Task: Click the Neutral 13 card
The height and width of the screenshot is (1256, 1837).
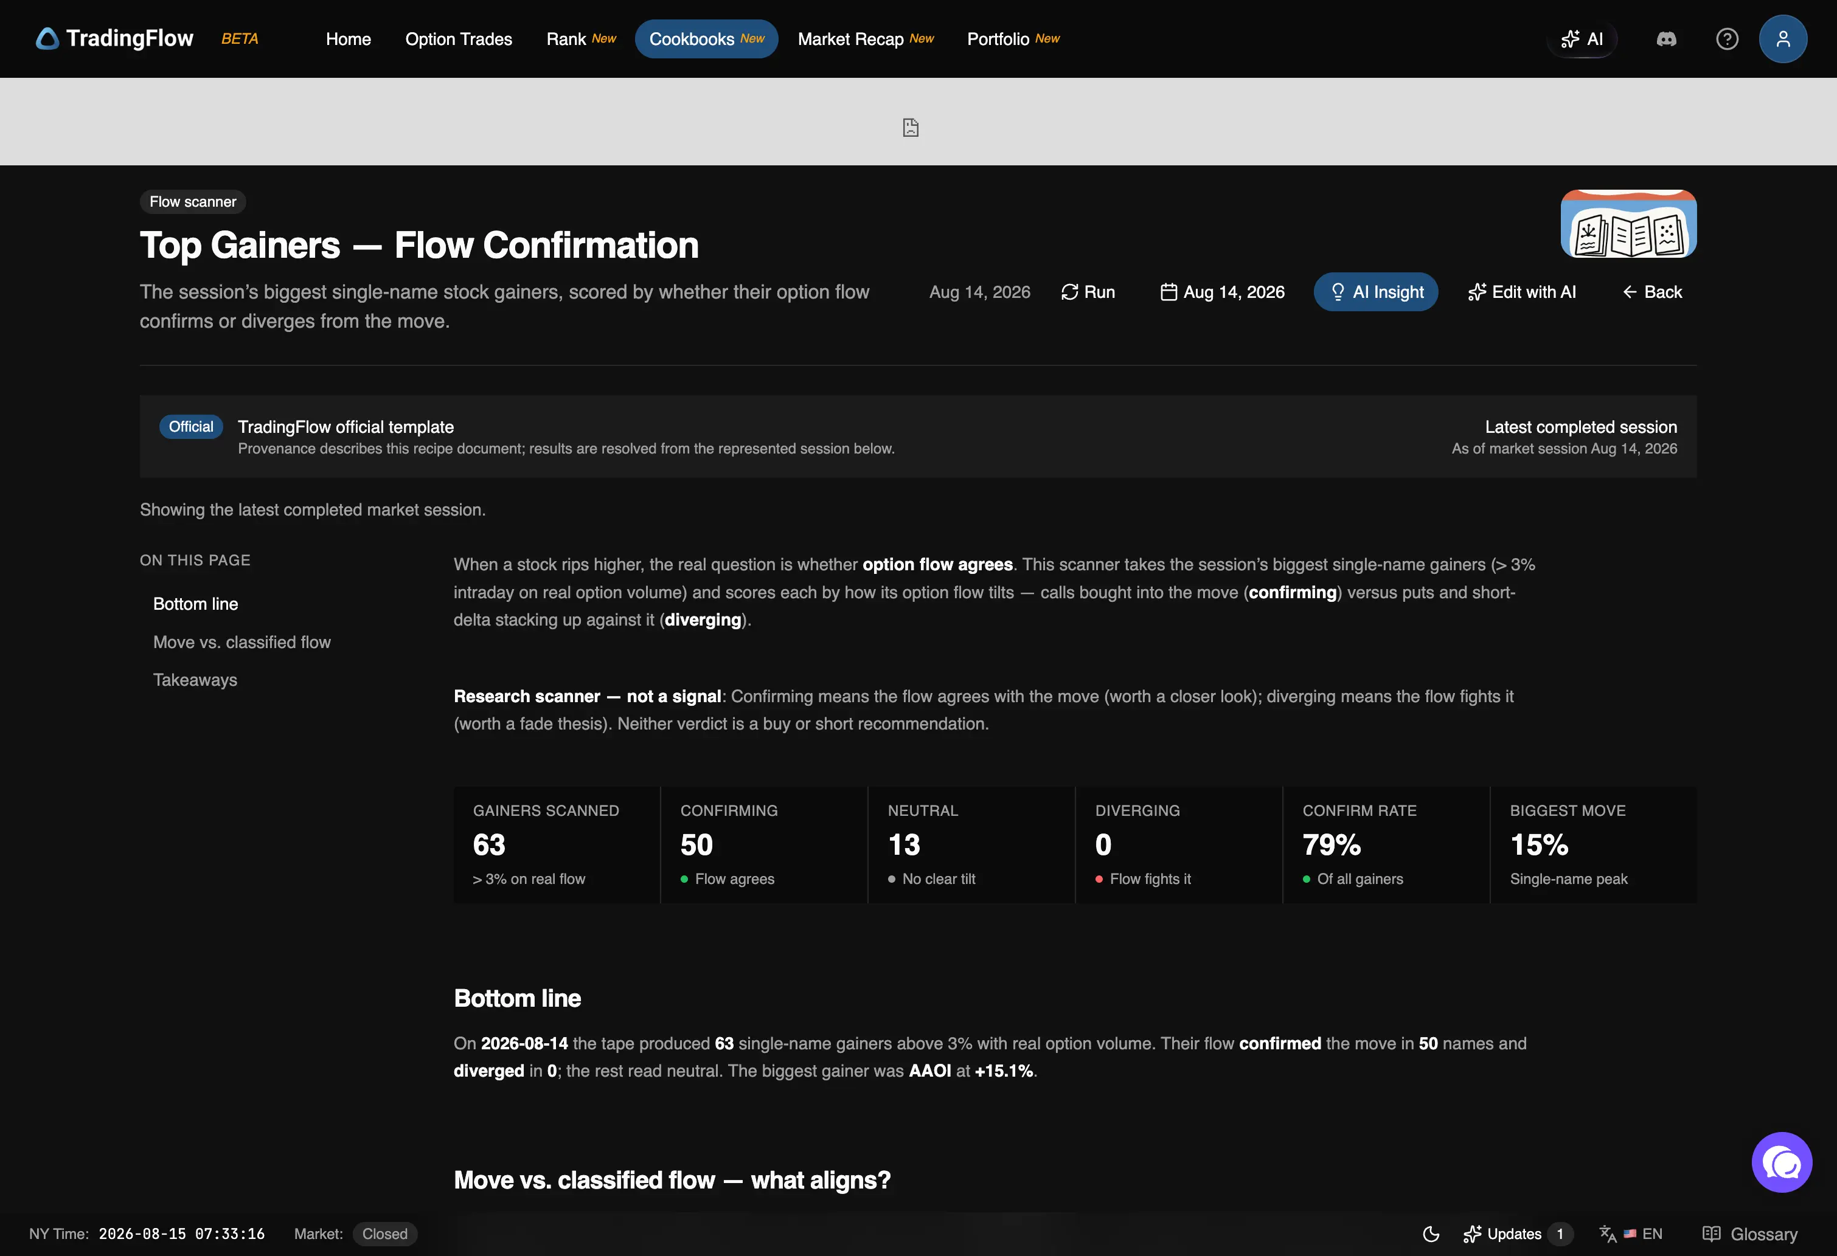Action: [x=971, y=844]
